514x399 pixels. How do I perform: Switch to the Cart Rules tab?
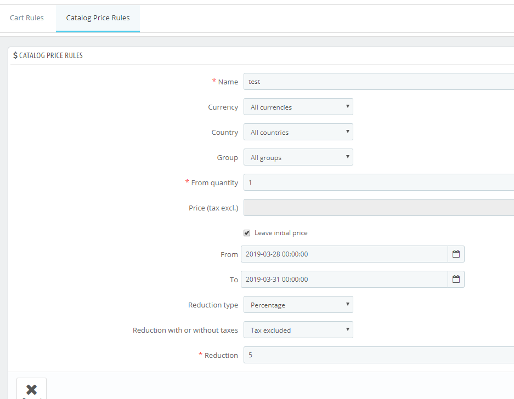(27, 18)
